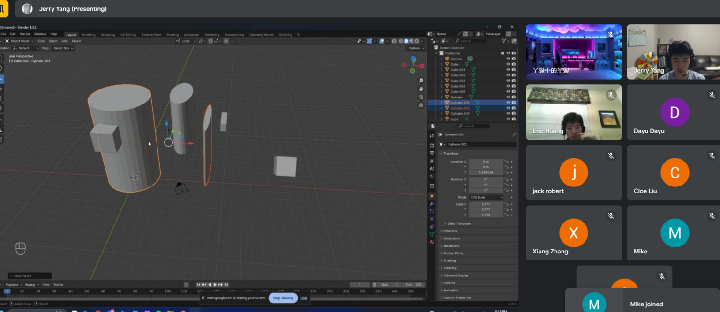Screen dimensions: 720x312
Task: Open the Add menu in viewport header
Action: 65,41
